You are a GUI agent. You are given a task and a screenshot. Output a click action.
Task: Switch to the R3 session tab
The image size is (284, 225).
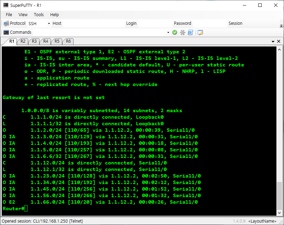point(34,41)
